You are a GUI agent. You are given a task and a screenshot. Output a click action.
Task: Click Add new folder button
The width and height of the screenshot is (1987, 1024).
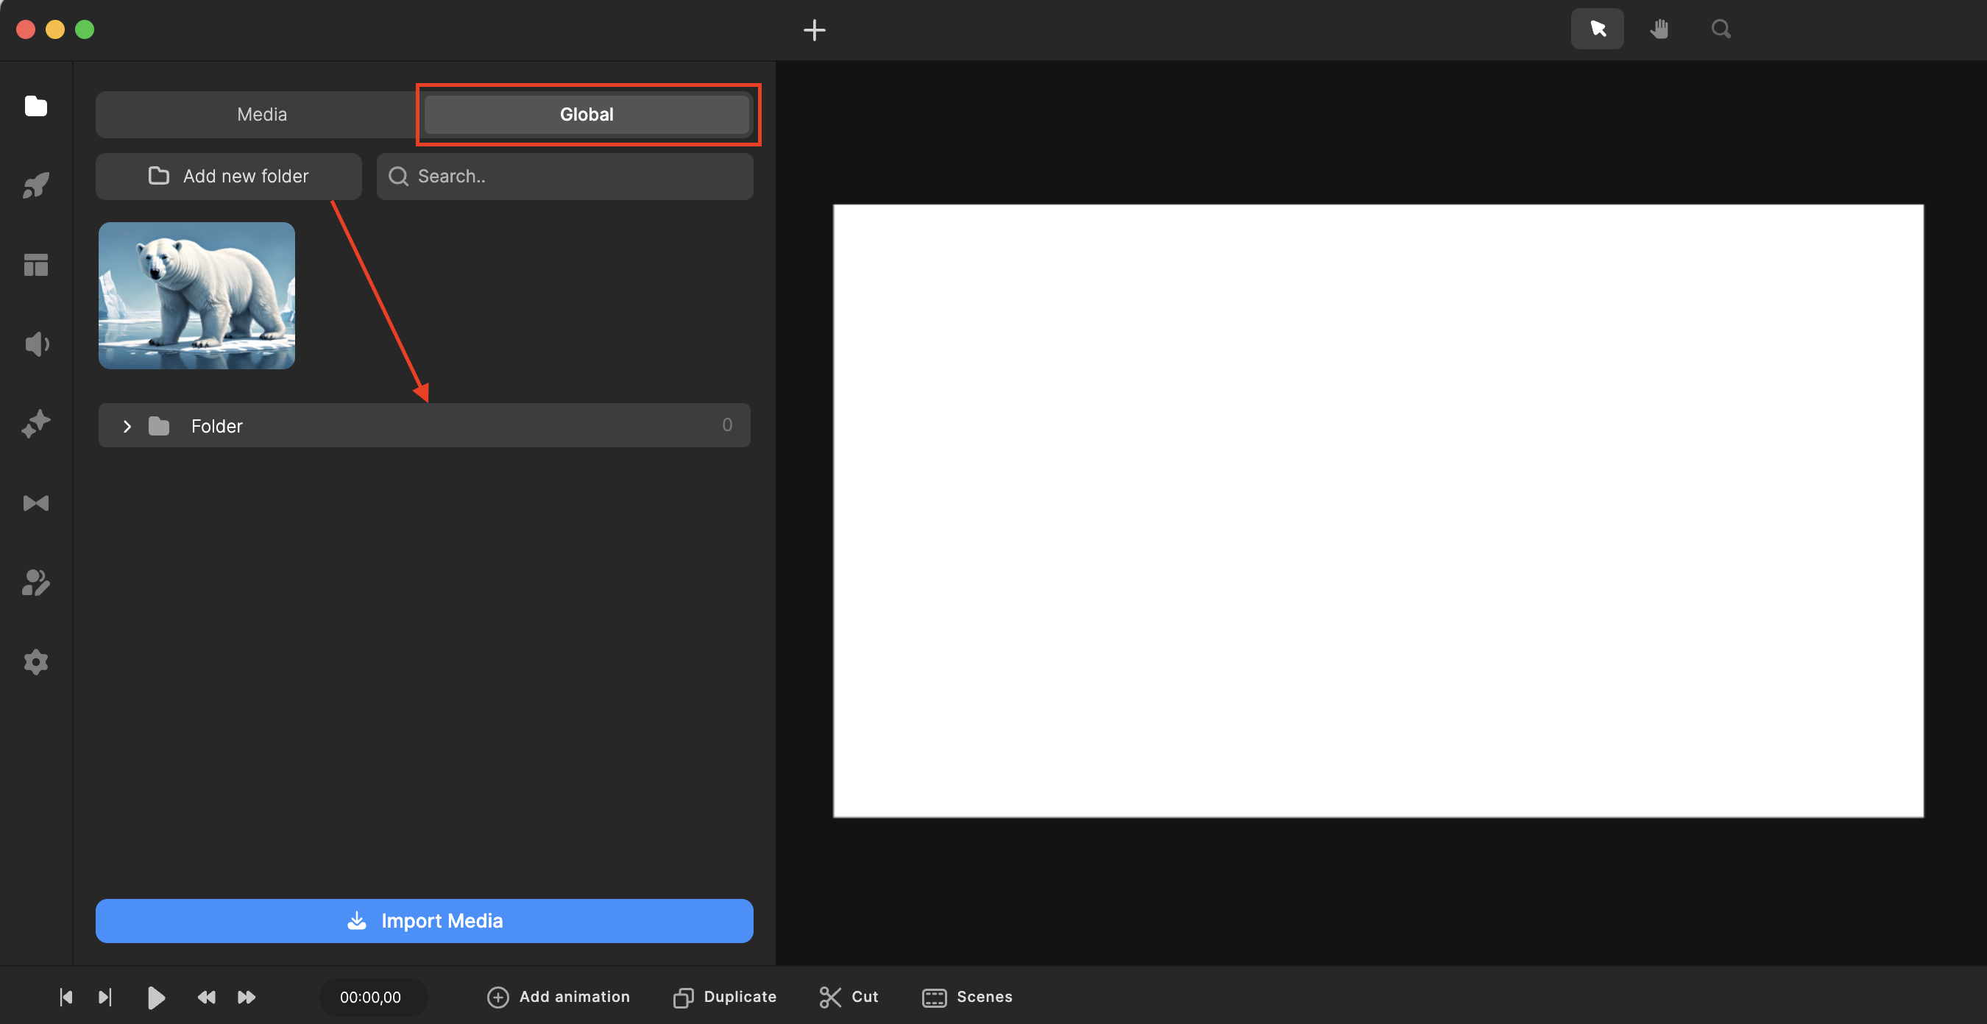pos(228,177)
